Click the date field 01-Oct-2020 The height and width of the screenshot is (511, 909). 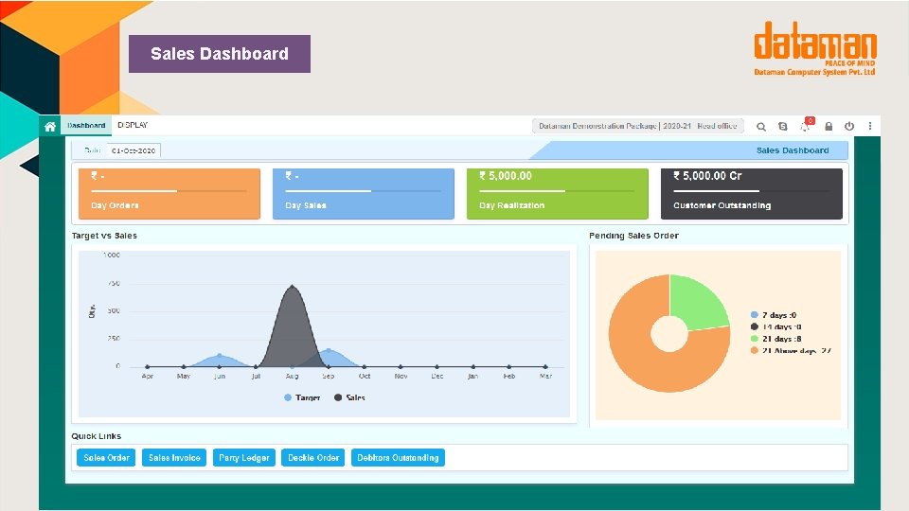[x=134, y=150]
